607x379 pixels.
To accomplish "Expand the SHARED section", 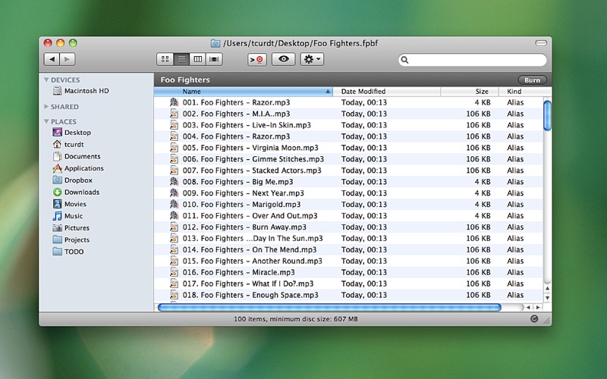I will (x=46, y=106).
